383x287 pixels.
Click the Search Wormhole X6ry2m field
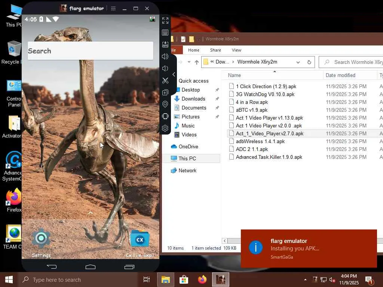tap(352, 62)
